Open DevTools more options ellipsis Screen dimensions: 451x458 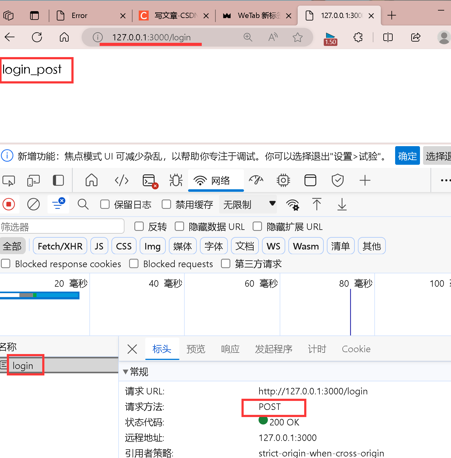click(x=445, y=180)
